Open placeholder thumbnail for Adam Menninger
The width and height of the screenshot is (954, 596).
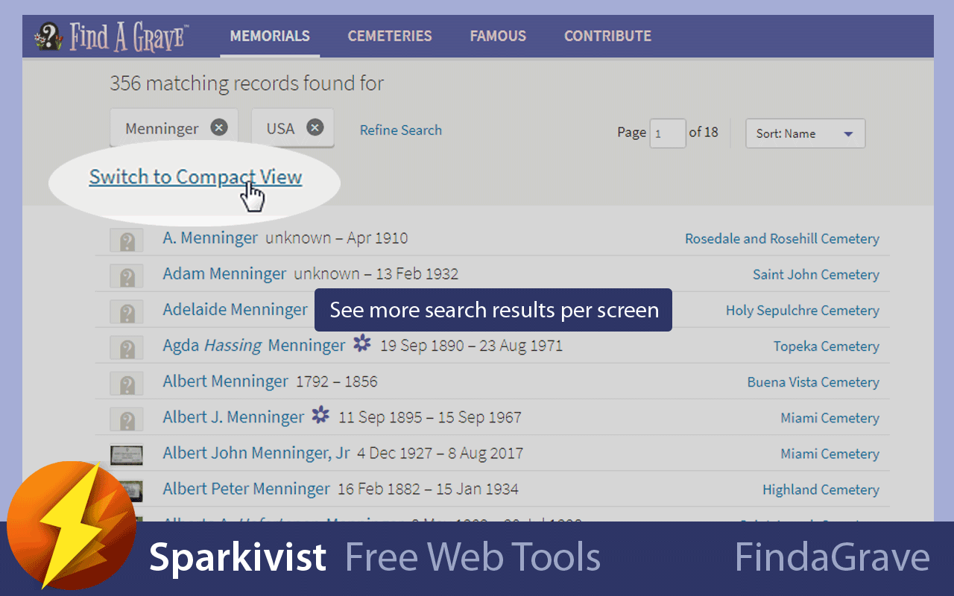(127, 276)
